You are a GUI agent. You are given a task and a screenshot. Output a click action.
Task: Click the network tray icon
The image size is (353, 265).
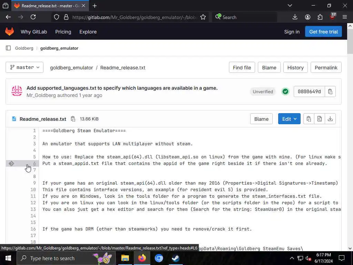tap(300, 258)
